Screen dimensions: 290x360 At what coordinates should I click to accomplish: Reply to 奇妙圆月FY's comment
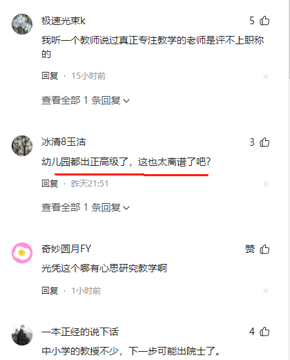[50, 291]
